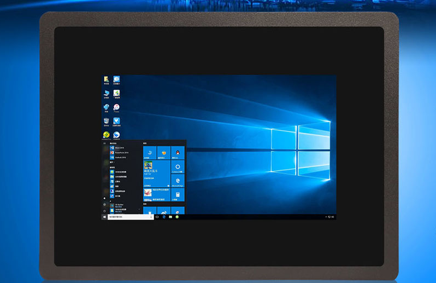
Task: Open the Recycle Bin desktop icon
Action: pyautogui.click(x=106, y=121)
